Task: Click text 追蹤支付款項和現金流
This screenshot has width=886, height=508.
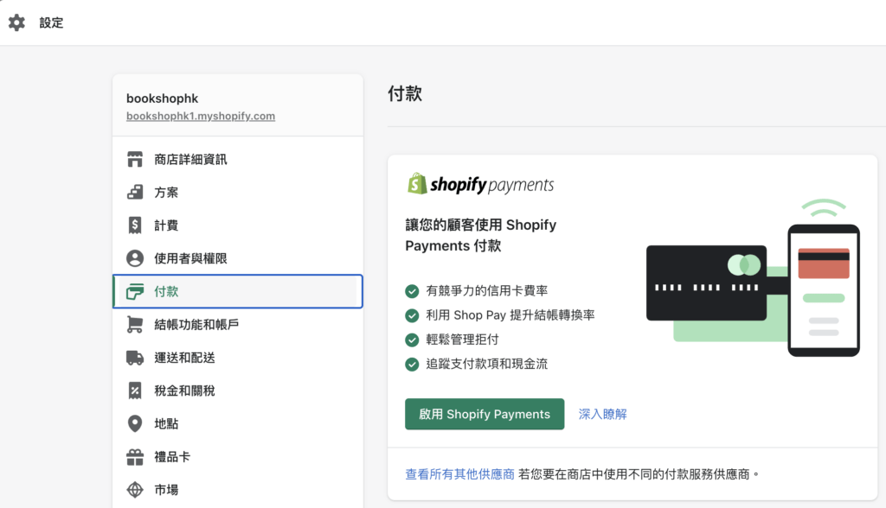Action: point(486,364)
